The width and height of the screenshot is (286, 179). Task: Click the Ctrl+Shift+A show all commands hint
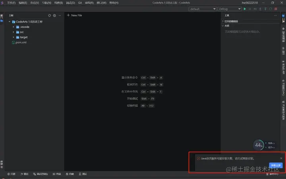click(x=142, y=78)
